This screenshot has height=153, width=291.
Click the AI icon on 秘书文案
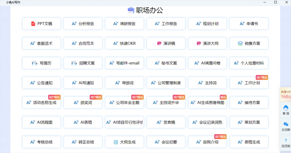(x=157, y=63)
